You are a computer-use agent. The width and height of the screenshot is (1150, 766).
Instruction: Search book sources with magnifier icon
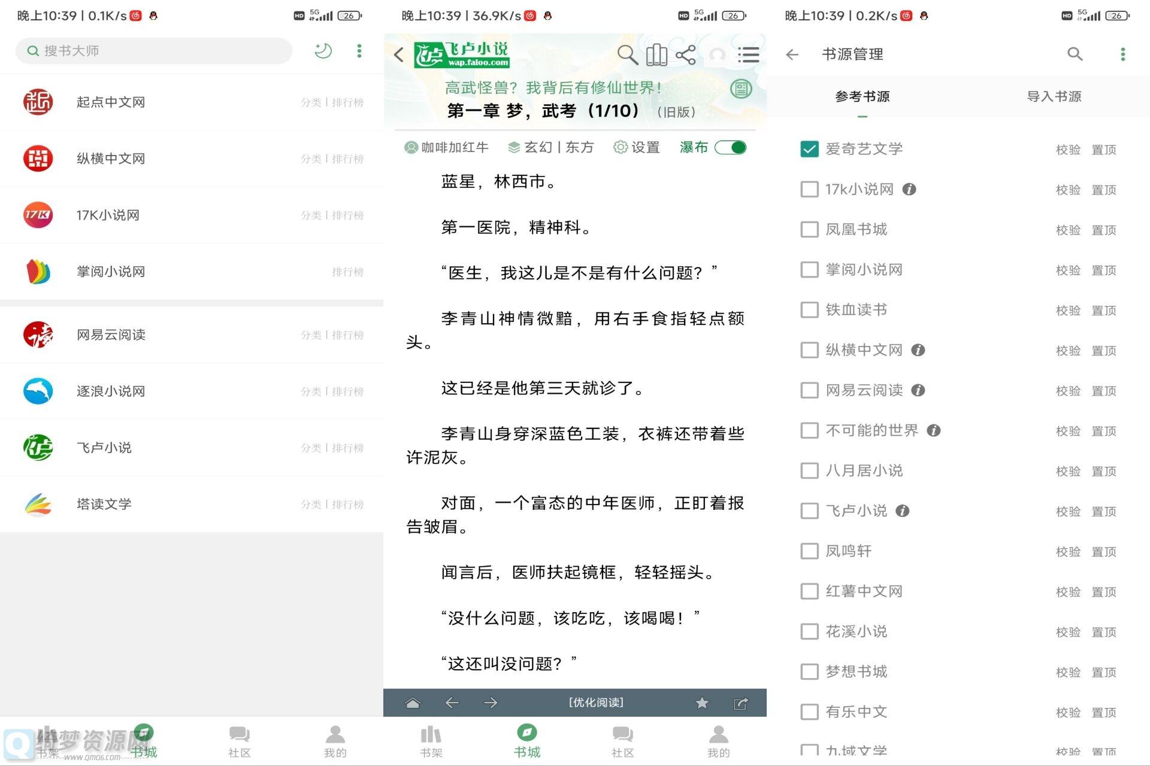1075,54
